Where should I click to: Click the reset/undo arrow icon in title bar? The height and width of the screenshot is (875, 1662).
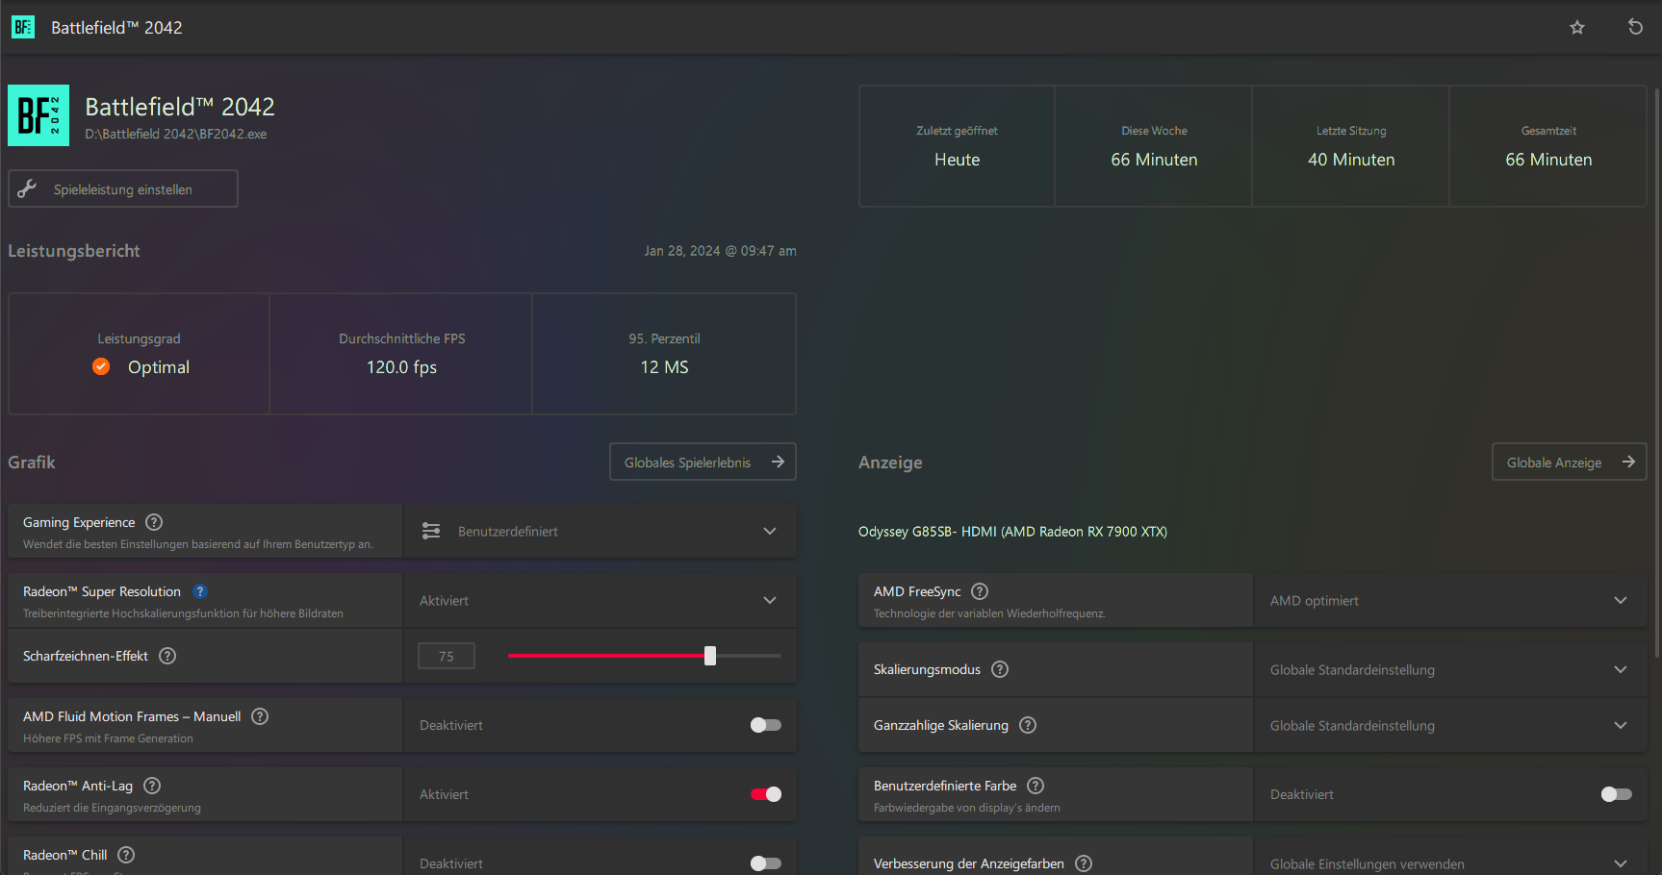click(x=1635, y=27)
